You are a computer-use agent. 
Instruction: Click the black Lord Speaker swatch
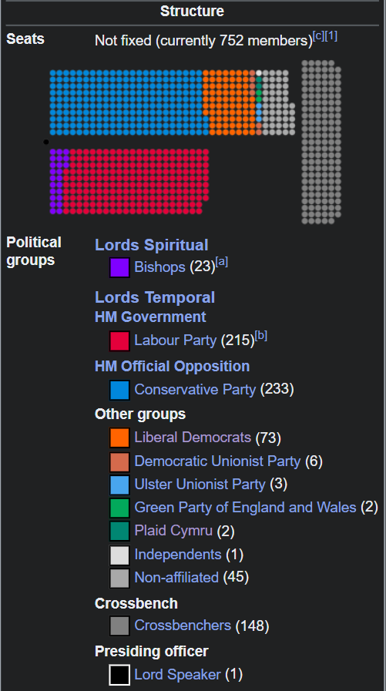(x=119, y=675)
